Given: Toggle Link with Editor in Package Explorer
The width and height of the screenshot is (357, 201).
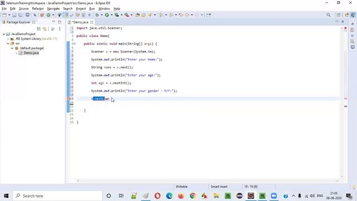Looking at the screenshot, I should pos(45,29).
